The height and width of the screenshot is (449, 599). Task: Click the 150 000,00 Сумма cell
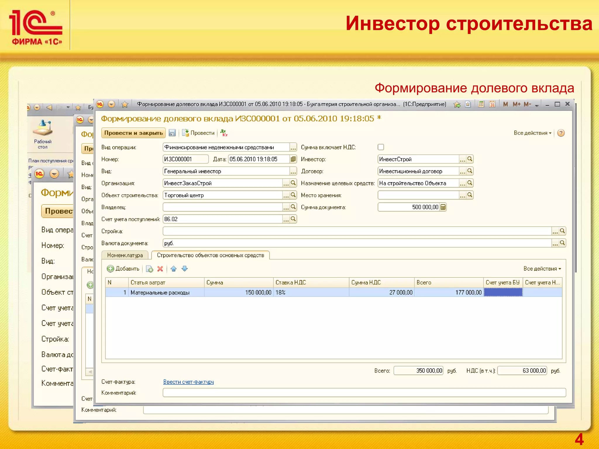[239, 292]
